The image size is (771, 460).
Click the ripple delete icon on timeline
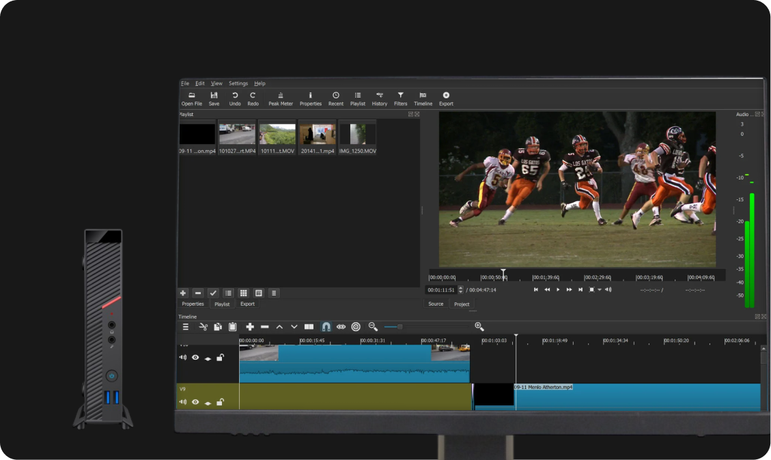265,327
